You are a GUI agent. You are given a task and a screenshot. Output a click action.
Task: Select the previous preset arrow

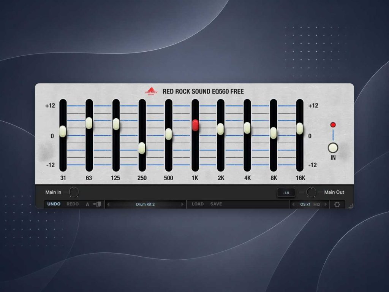108,204
